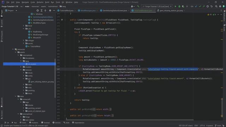Open the user account icon dropdown
226x127 pixels.
133,6
